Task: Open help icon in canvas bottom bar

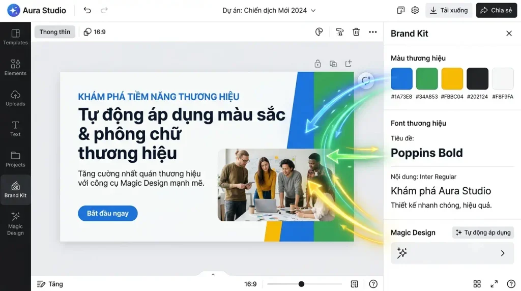Action: [x=373, y=284]
